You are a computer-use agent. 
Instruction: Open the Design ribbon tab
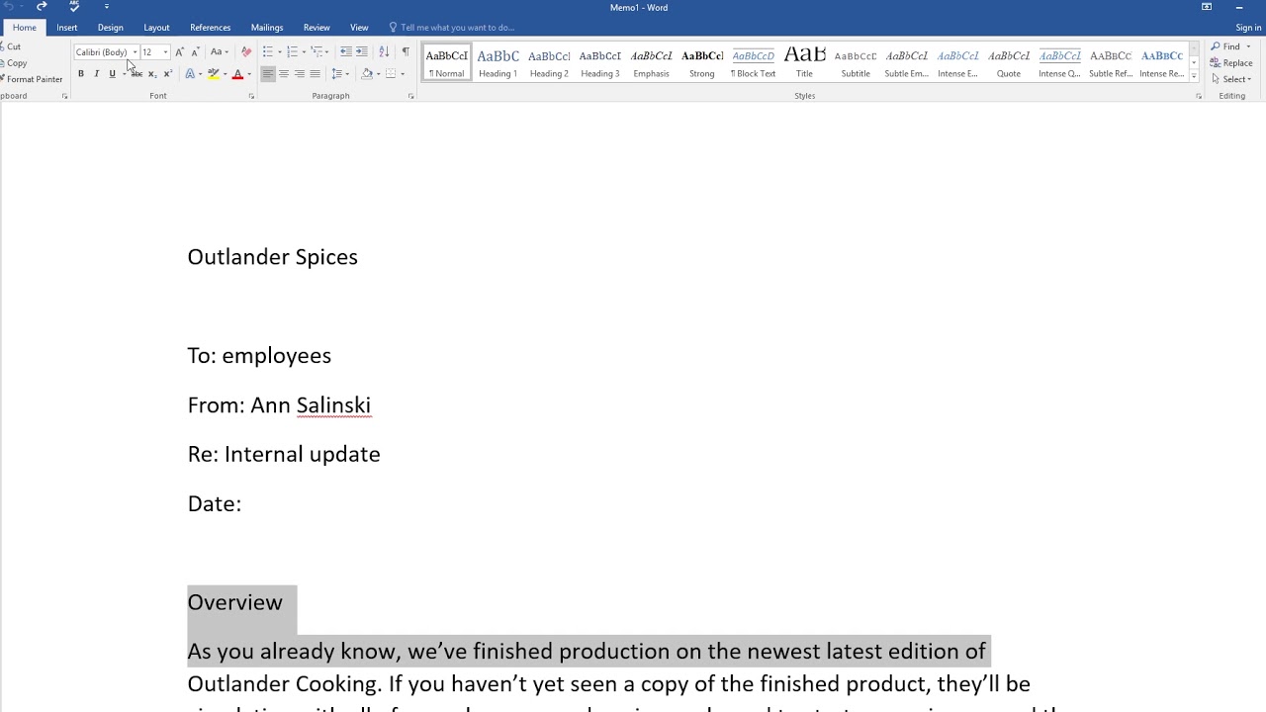click(x=111, y=28)
